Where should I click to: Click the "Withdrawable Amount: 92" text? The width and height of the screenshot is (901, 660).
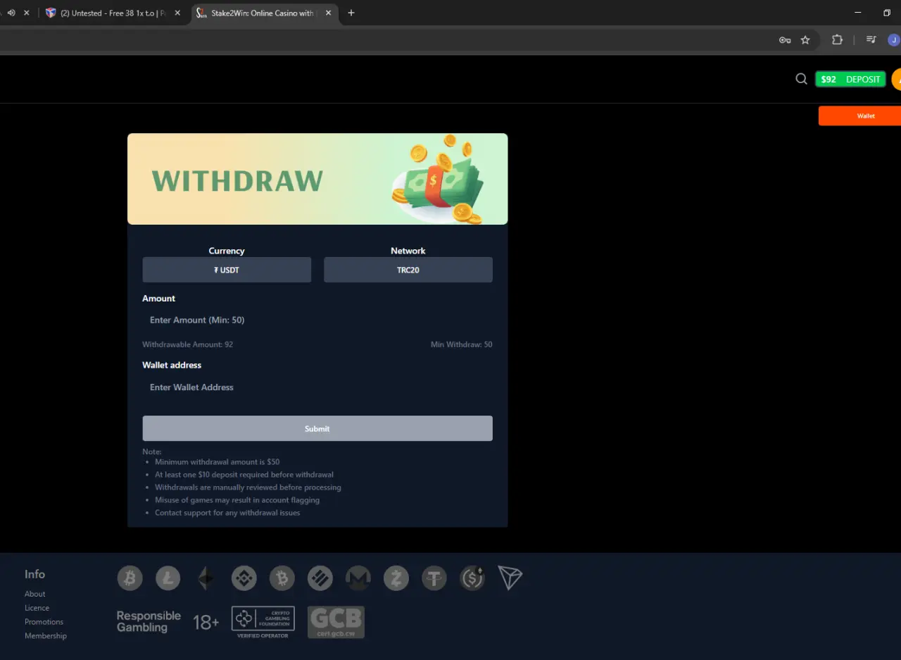point(188,344)
